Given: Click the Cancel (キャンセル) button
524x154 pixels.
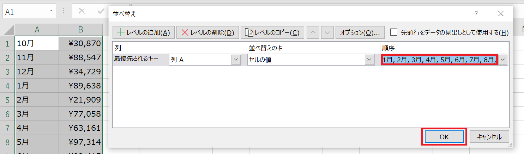Looking at the screenshot, I should pos(489,137).
